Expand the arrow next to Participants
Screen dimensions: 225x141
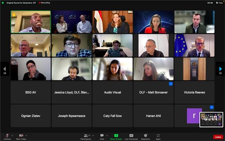tap(93, 135)
